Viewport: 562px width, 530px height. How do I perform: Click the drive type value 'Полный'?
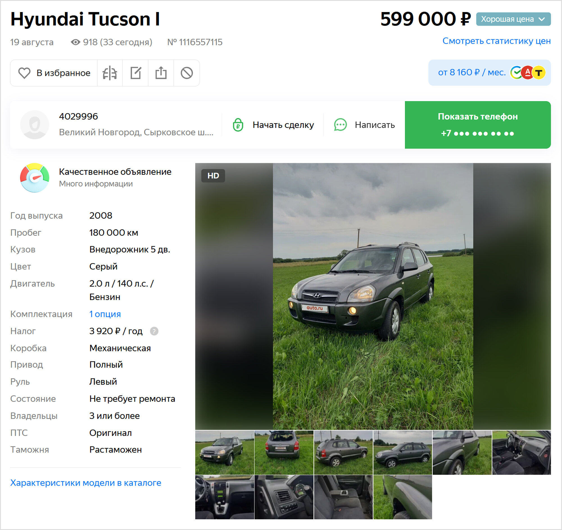[106, 365]
